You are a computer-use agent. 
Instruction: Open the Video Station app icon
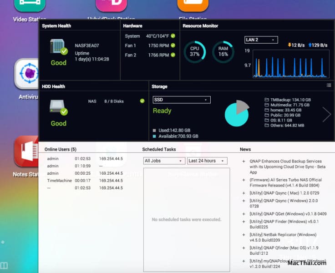pyautogui.click(x=30, y=5)
